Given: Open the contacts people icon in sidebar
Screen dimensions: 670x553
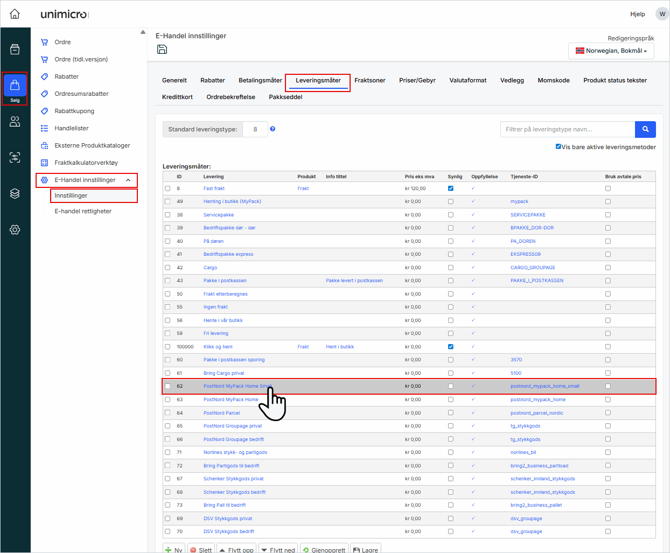Looking at the screenshot, I should tap(15, 122).
